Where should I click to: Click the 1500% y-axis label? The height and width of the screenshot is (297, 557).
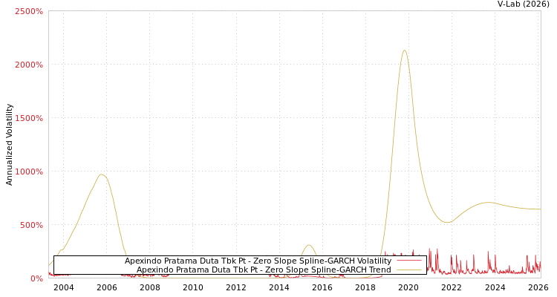[x=28, y=119]
